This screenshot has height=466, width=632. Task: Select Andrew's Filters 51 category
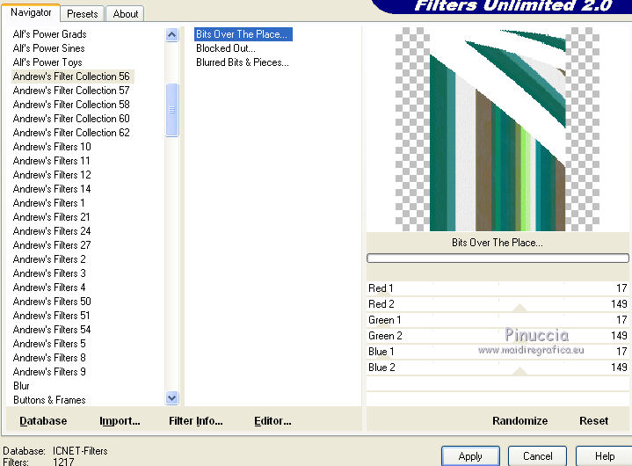[51, 316]
